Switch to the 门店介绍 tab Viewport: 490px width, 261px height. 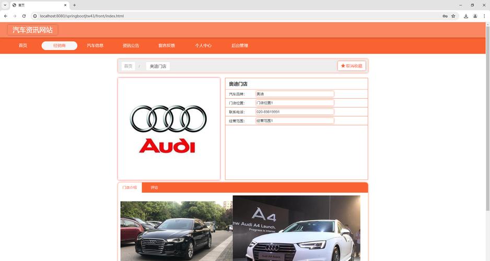pos(130,187)
